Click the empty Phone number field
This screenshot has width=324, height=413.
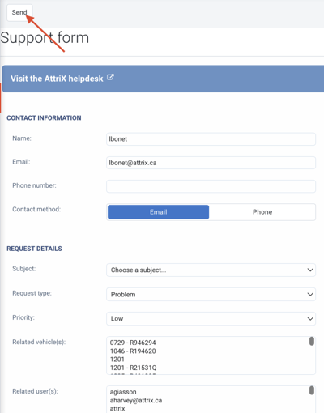(211, 186)
